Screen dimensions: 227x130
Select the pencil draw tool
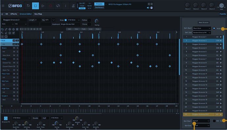click(x=6, y=29)
